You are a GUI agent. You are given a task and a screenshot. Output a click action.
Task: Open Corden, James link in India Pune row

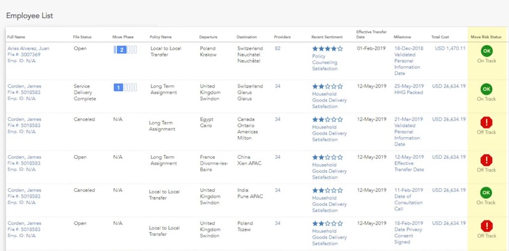tap(24, 190)
